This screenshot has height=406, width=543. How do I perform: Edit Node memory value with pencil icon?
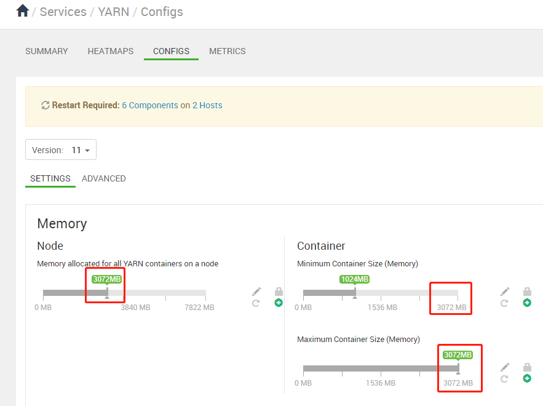click(256, 292)
